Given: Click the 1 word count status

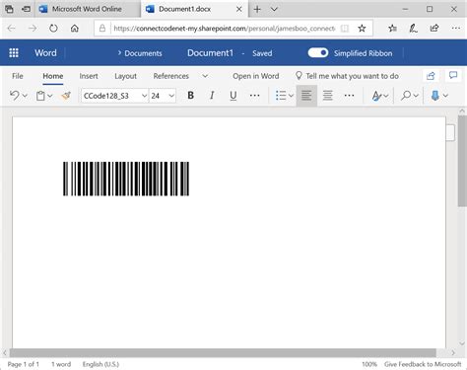Looking at the screenshot, I should 61,364.
